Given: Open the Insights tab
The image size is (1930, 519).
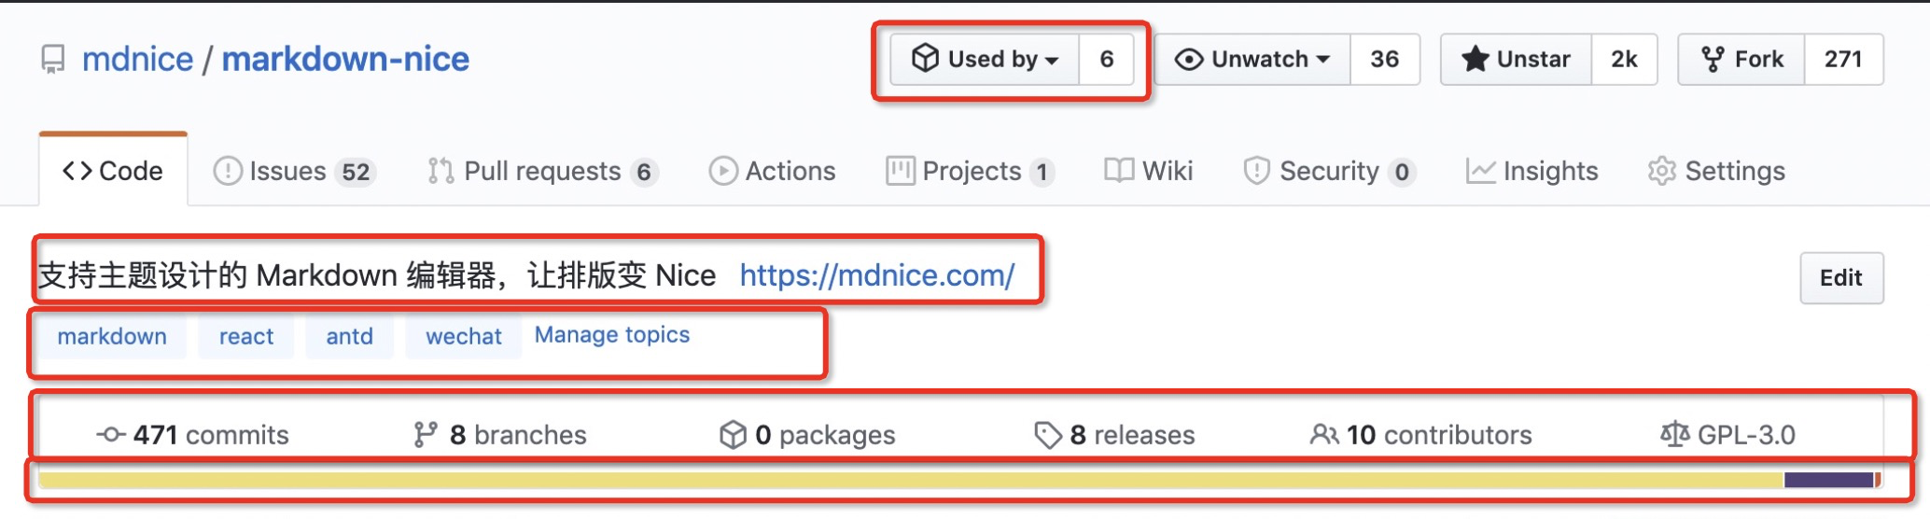Looking at the screenshot, I should pyautogui.click(x=1532, y=171).
